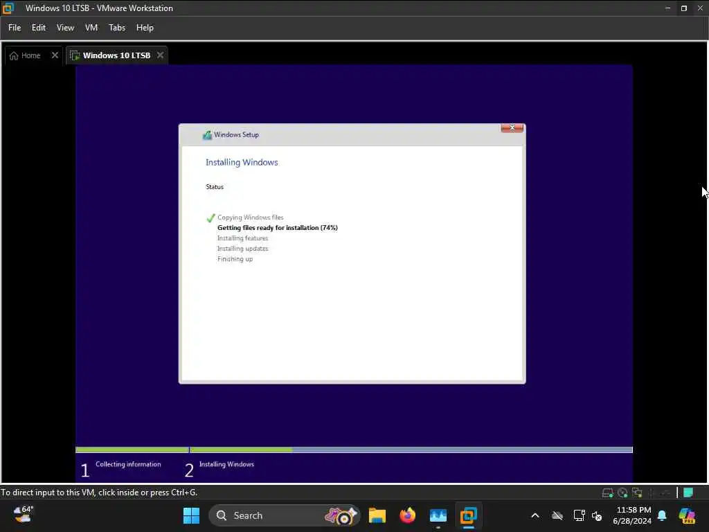Click the Installing updates step
709x532 pixels.
pos(242,249)
